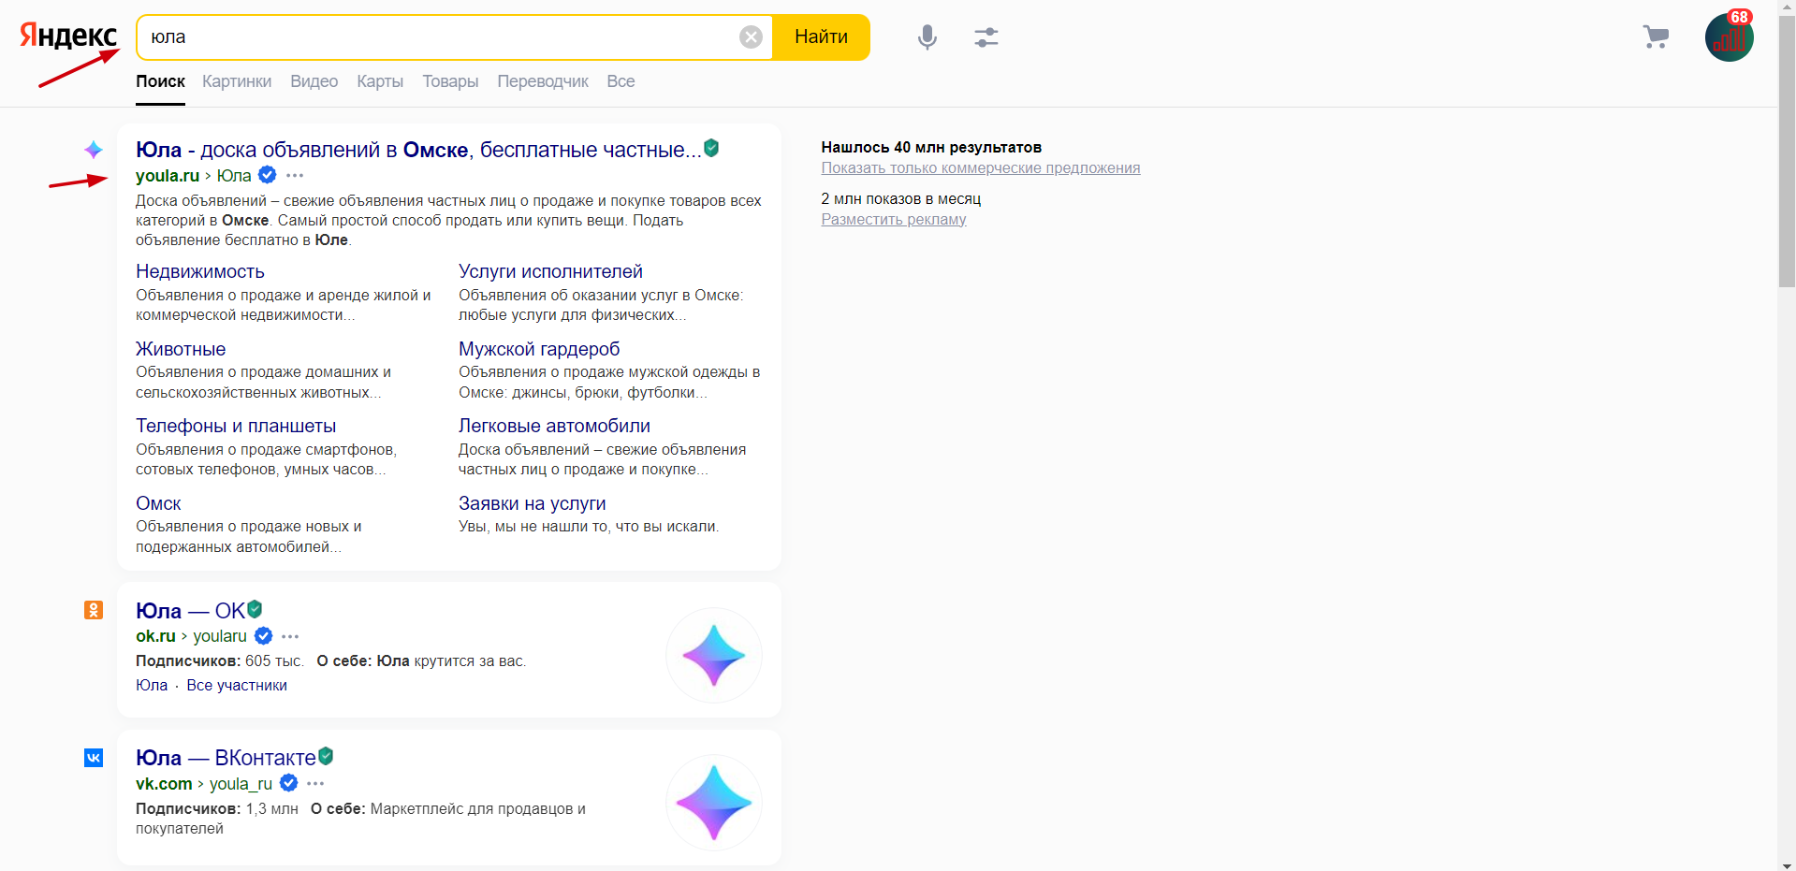Click the microphone voice search icon

tap(927, 36)
